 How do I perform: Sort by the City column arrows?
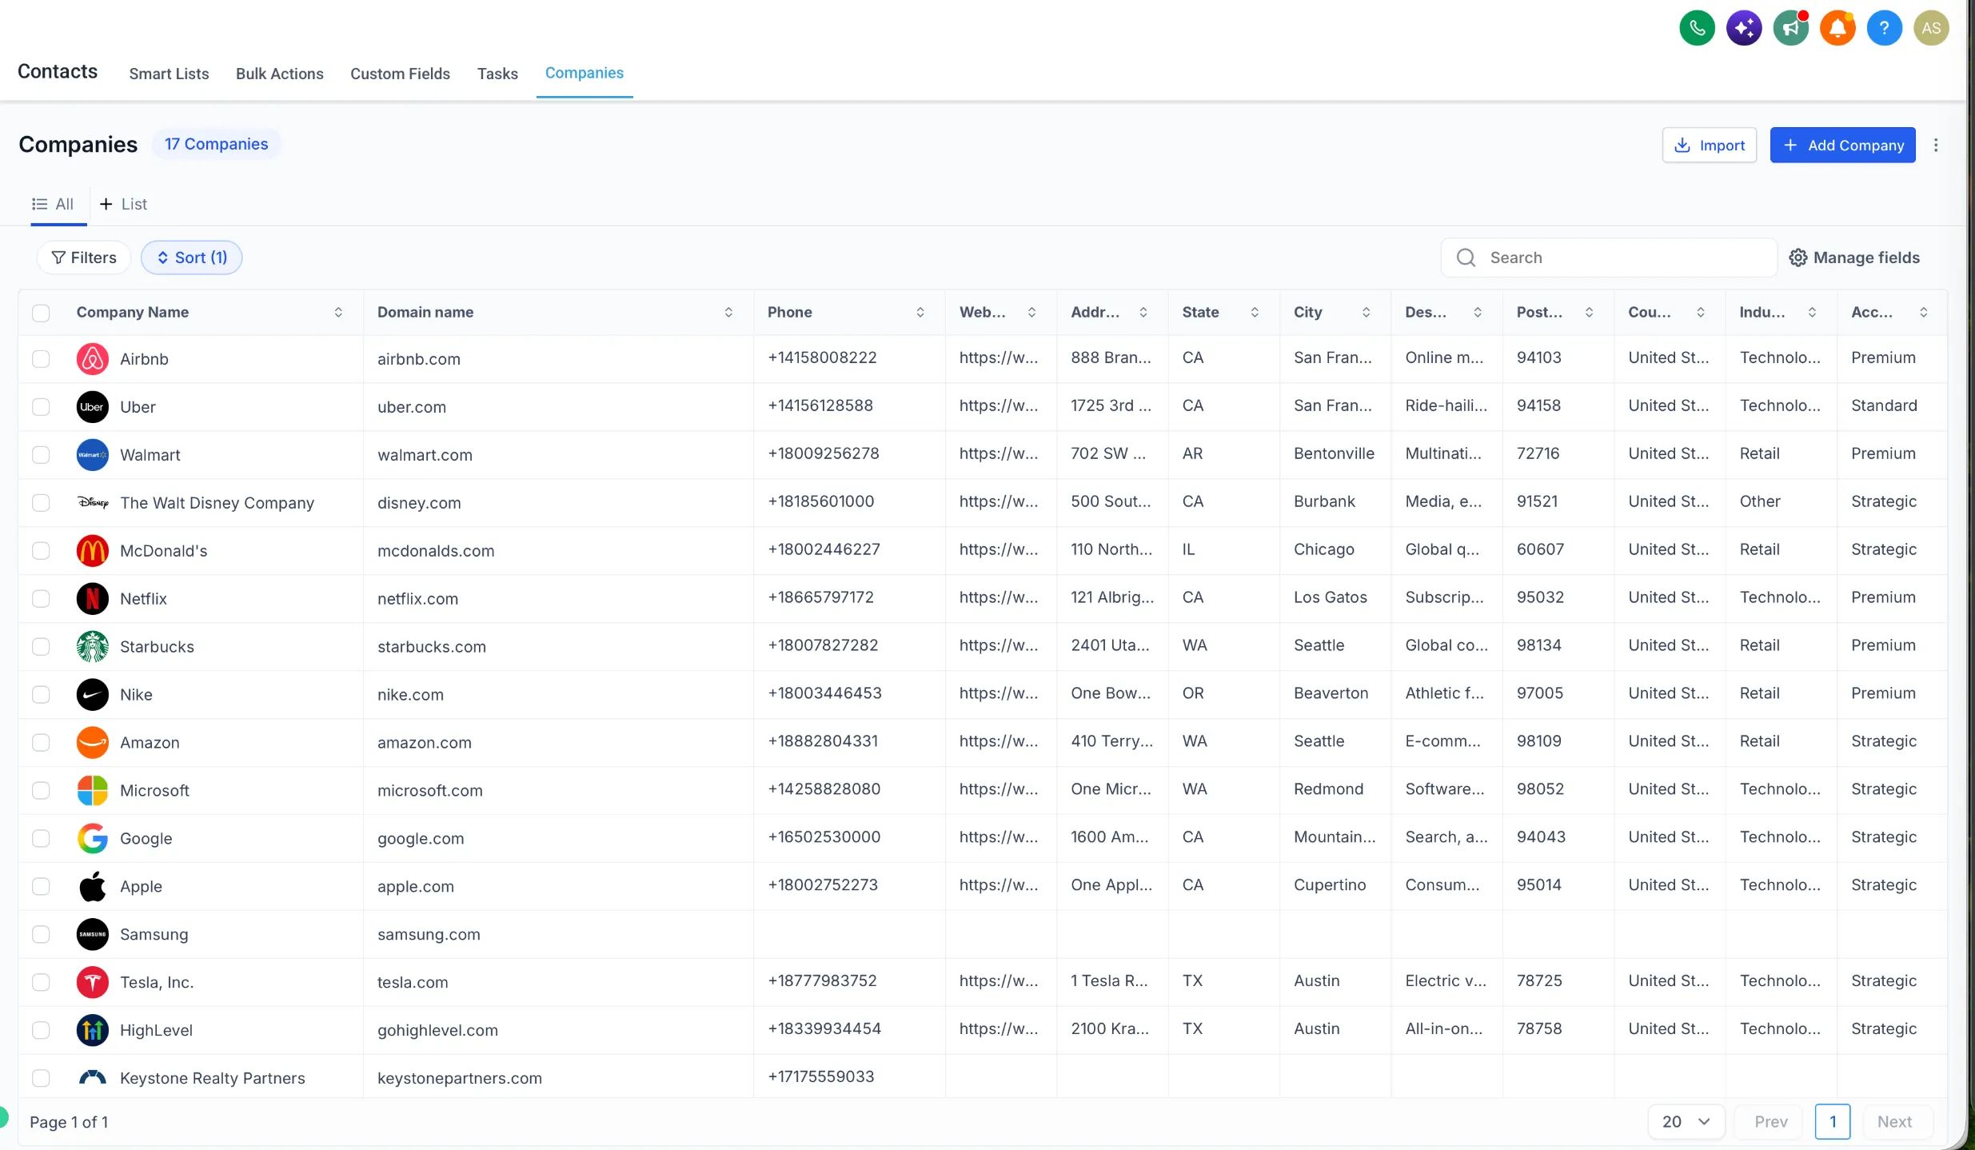click(1367, 313)
